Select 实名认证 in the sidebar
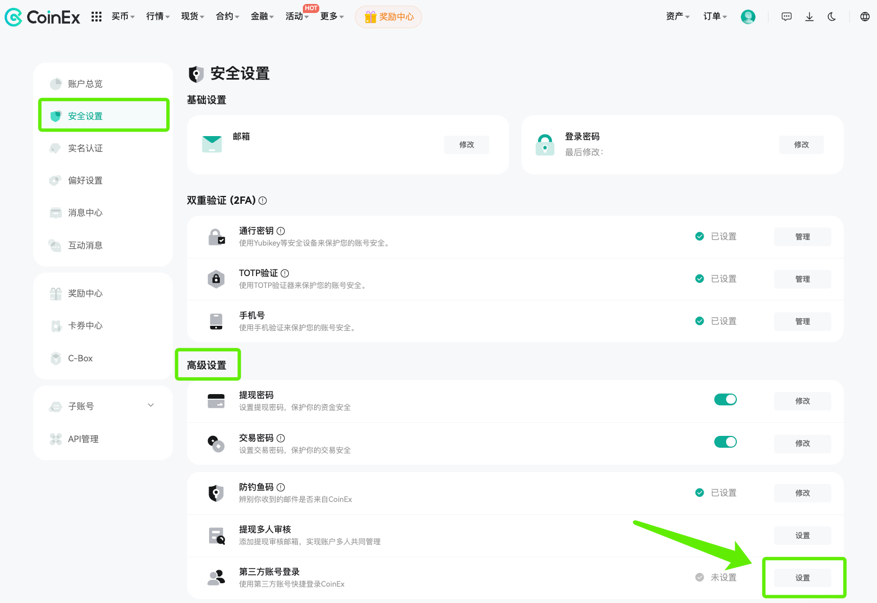The height and width of the screenshot is (603, 877). 85,148
